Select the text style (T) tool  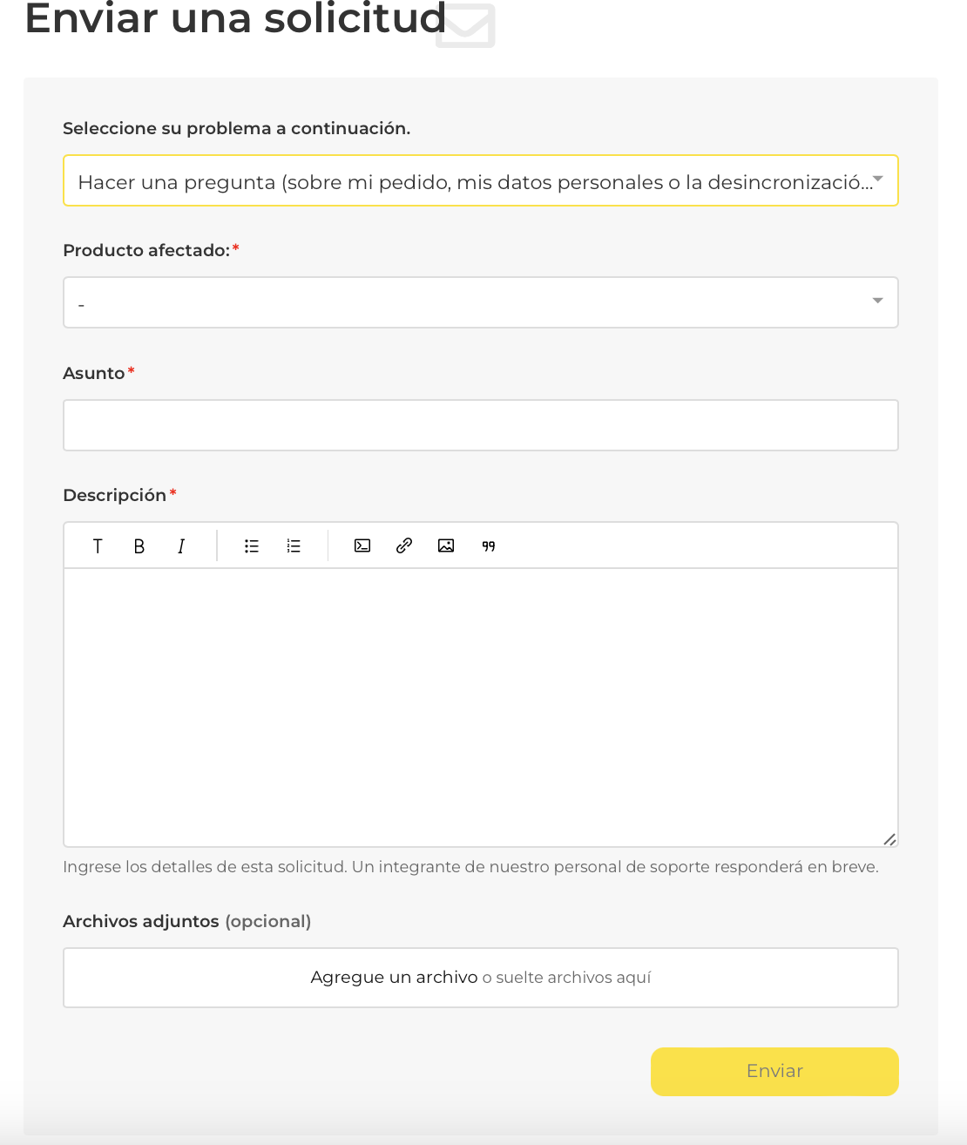[98, 546]
